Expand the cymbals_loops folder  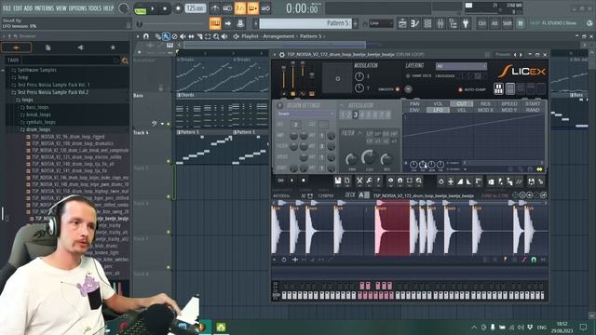click(x=37, y=122)
